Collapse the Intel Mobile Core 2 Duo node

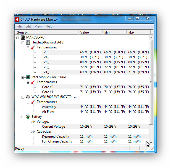23,77
